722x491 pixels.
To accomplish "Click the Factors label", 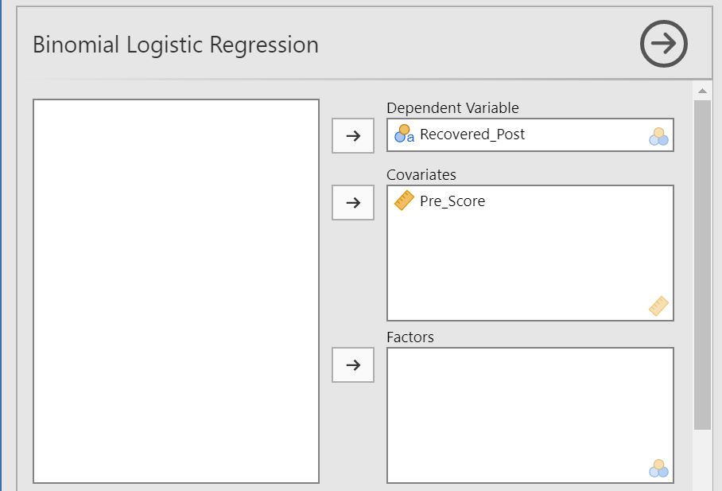I will [x=410, y=337].
